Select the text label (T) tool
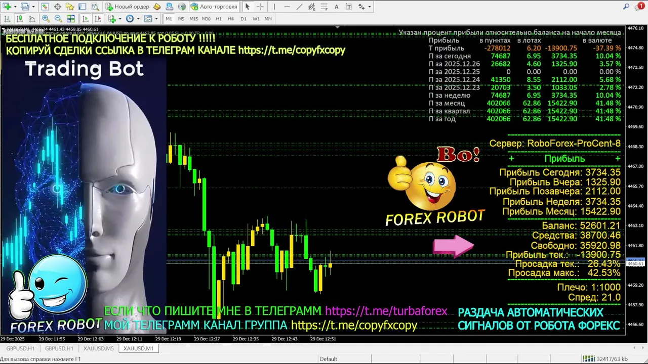This screenshot has height=364, width=648. point(349,7)
